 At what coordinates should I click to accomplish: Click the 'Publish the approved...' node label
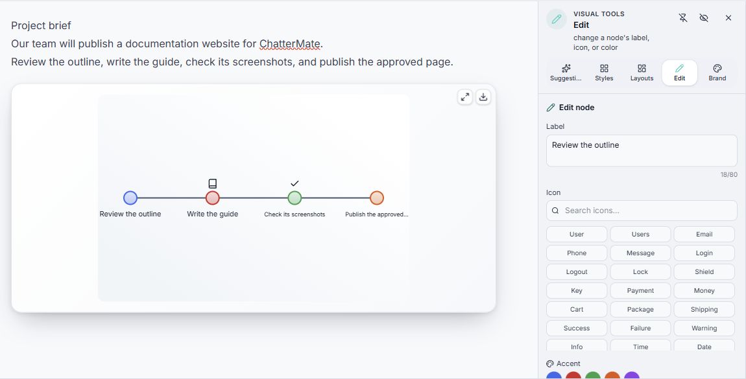377,214
